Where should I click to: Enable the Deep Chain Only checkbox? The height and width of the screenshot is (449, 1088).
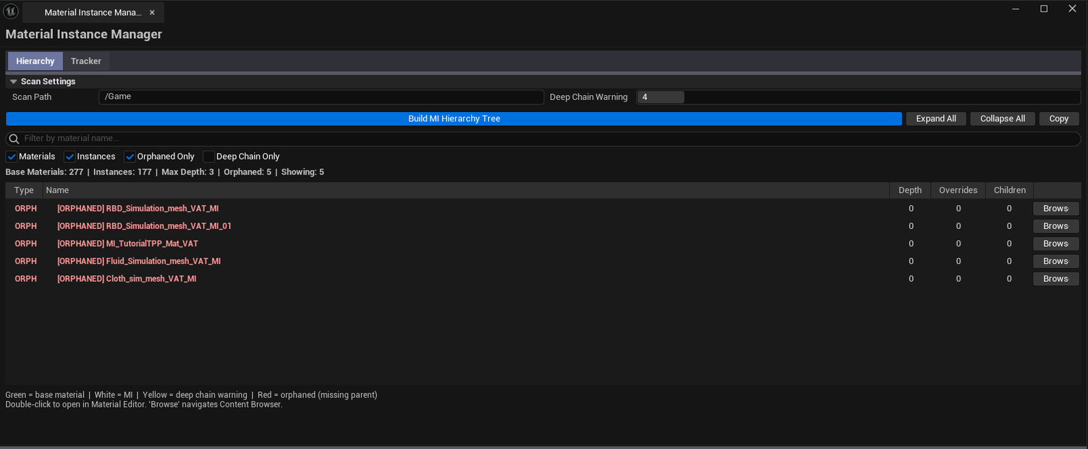click(x=209, y=156)
